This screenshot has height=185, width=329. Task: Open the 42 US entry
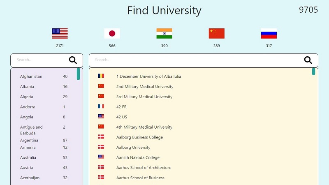coord(122,117)
